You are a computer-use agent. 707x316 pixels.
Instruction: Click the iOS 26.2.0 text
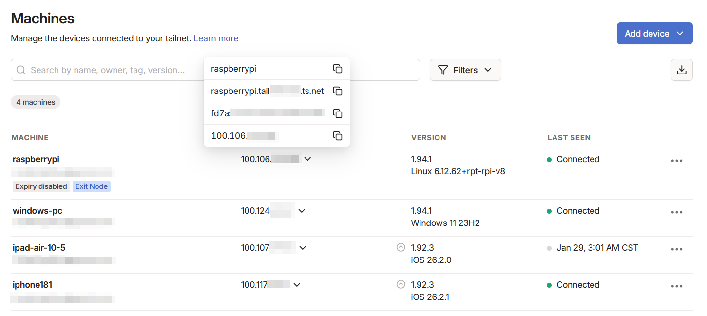pyautogui.click(x=431, y=260)
